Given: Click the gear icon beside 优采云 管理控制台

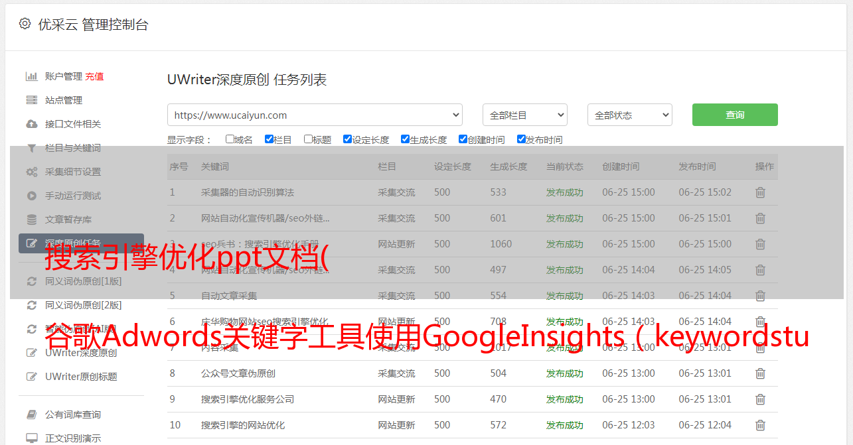Looking at the screenshot, I should point(25,24).
